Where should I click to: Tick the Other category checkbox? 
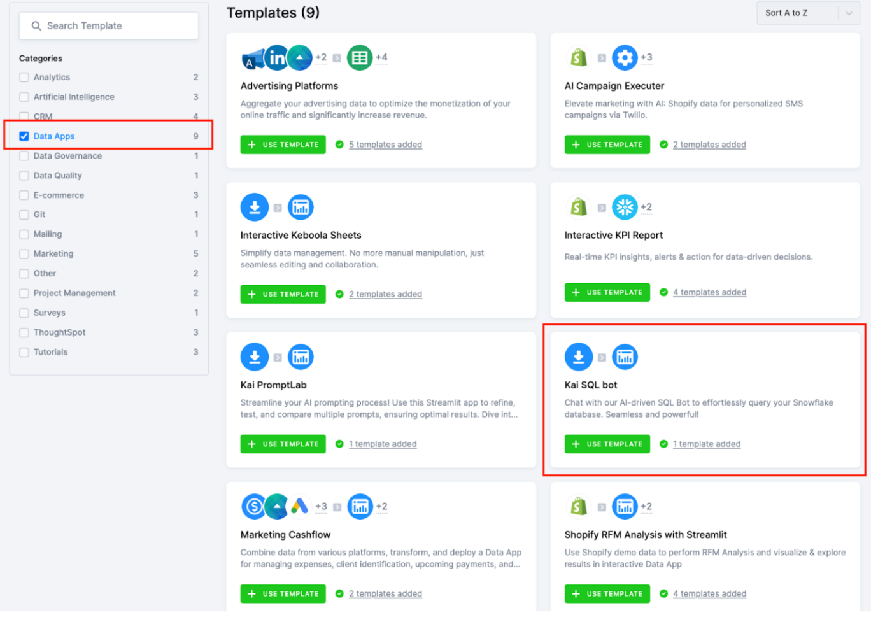pos(24,274)
